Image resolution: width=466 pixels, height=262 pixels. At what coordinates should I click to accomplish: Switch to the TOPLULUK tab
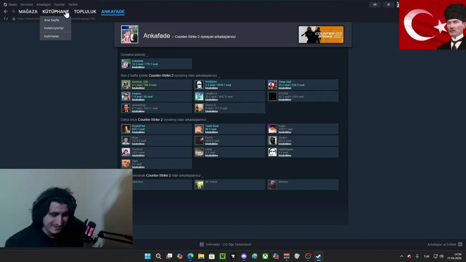(85, 12)
